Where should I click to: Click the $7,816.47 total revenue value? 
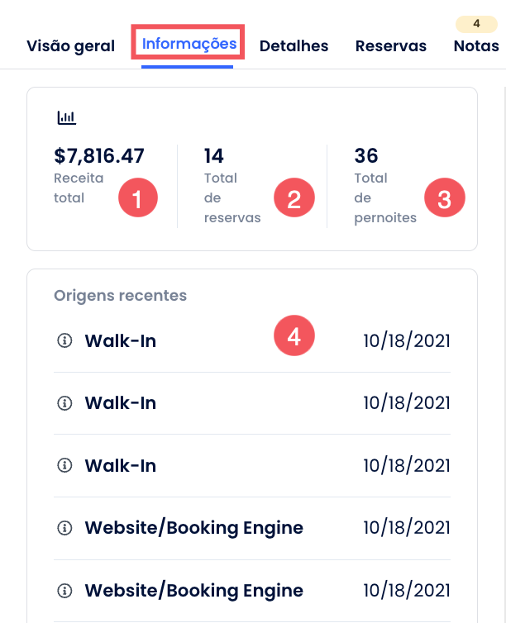coord(99,155)
